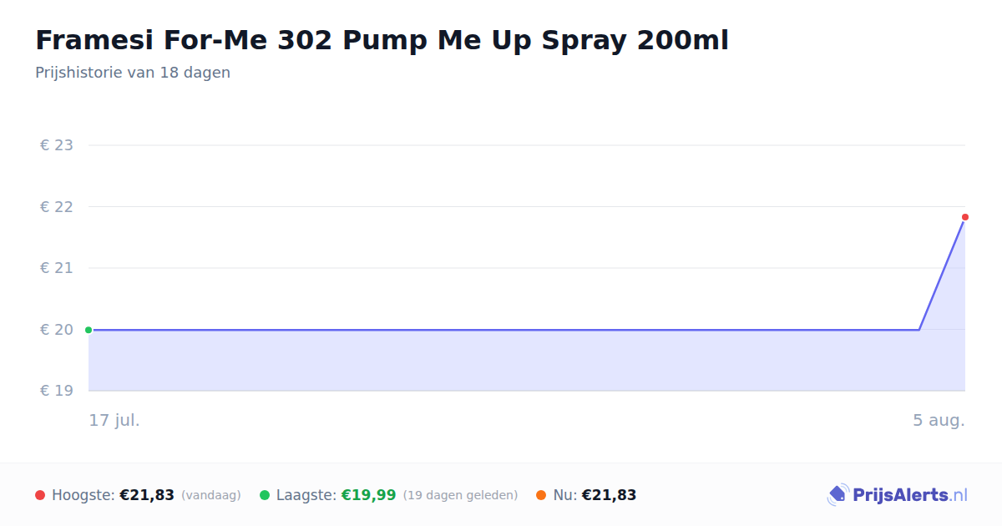1002x526 pixels.
Task: Click the green Laagste legend dot
Action: (265, 495)
